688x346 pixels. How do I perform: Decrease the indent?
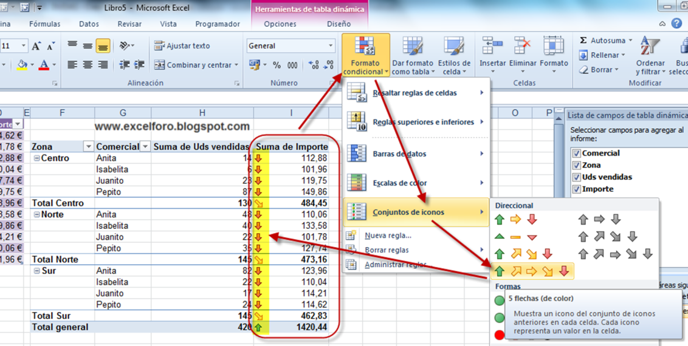(x=125, y=65)
